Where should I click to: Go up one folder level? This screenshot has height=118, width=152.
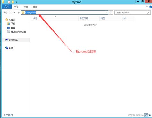19,13
